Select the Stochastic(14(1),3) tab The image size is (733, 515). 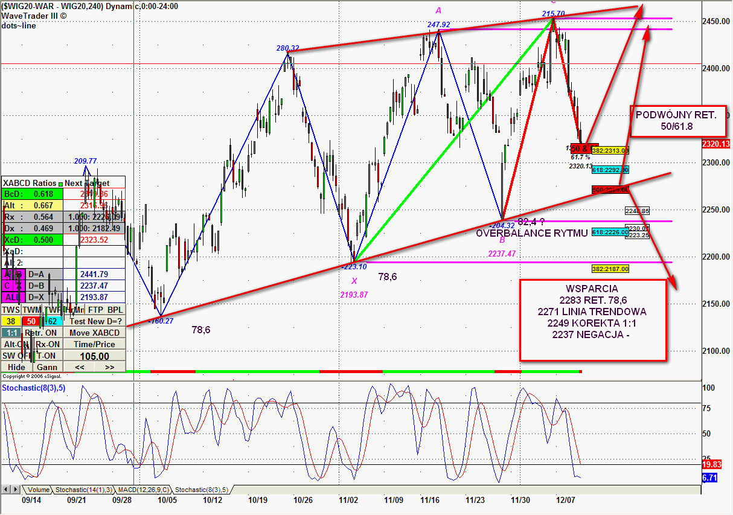tap(84, 490)
